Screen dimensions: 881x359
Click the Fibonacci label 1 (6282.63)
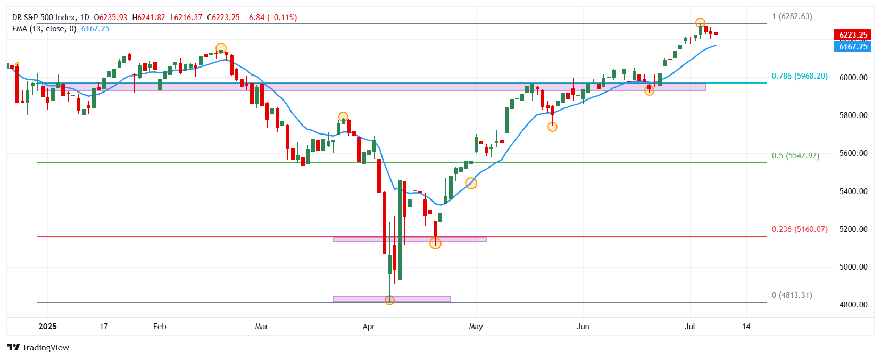[x=792, y=16]
